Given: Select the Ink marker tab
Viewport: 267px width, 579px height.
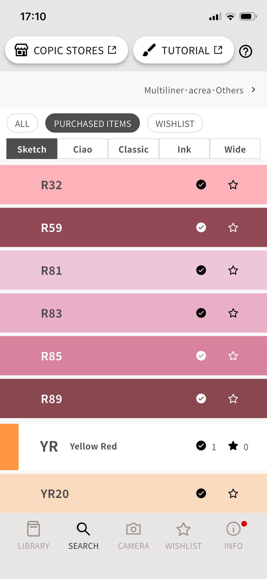Looking at the screenshot, I should 184,149.
